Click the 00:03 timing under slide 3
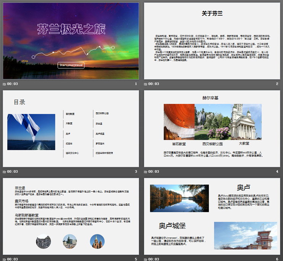The height and width of the screenshot is (261, 283). pyautogui.click(x=13, y=171)
